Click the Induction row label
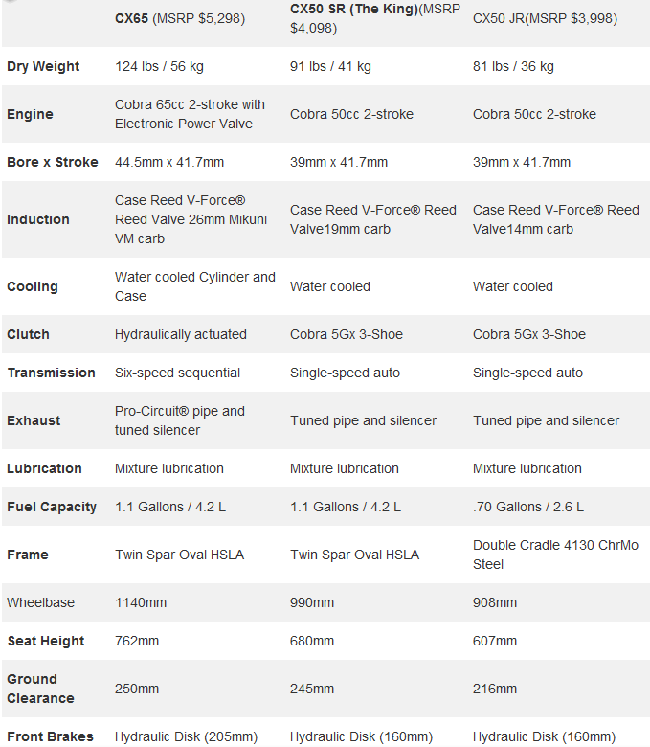Image resolution: width=650 pixels, height=747 pixels. [x=38, y=219]
